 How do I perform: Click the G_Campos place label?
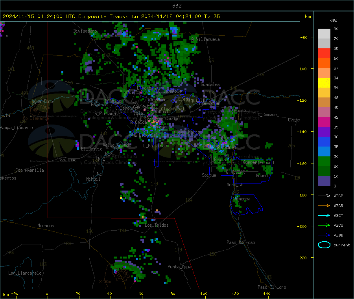[x=267, y=115]
